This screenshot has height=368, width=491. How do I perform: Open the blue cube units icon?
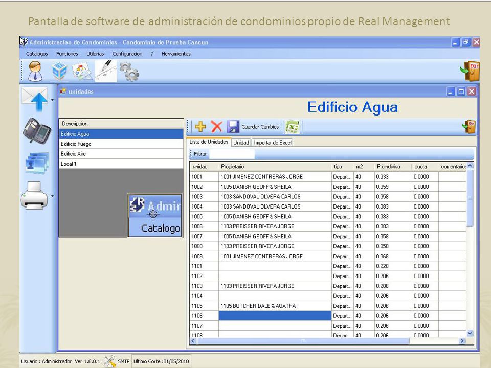click(x=59, y=72)
